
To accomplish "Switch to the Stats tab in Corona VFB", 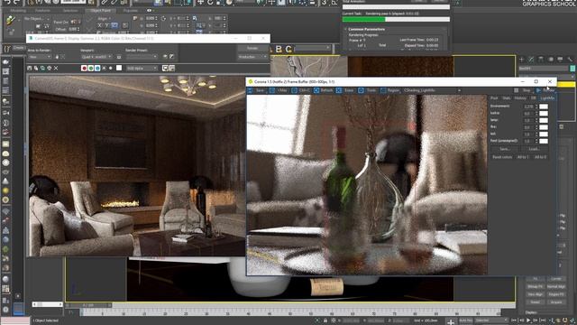I will tap(507, 98).
